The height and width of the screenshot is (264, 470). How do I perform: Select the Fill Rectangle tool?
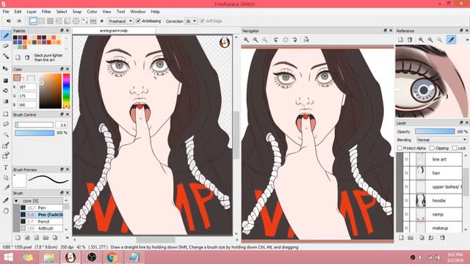(x=6, y=81)
